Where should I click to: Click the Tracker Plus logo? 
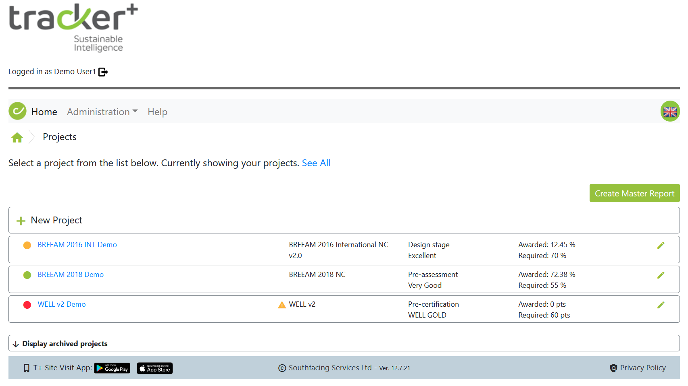point(73,28)
